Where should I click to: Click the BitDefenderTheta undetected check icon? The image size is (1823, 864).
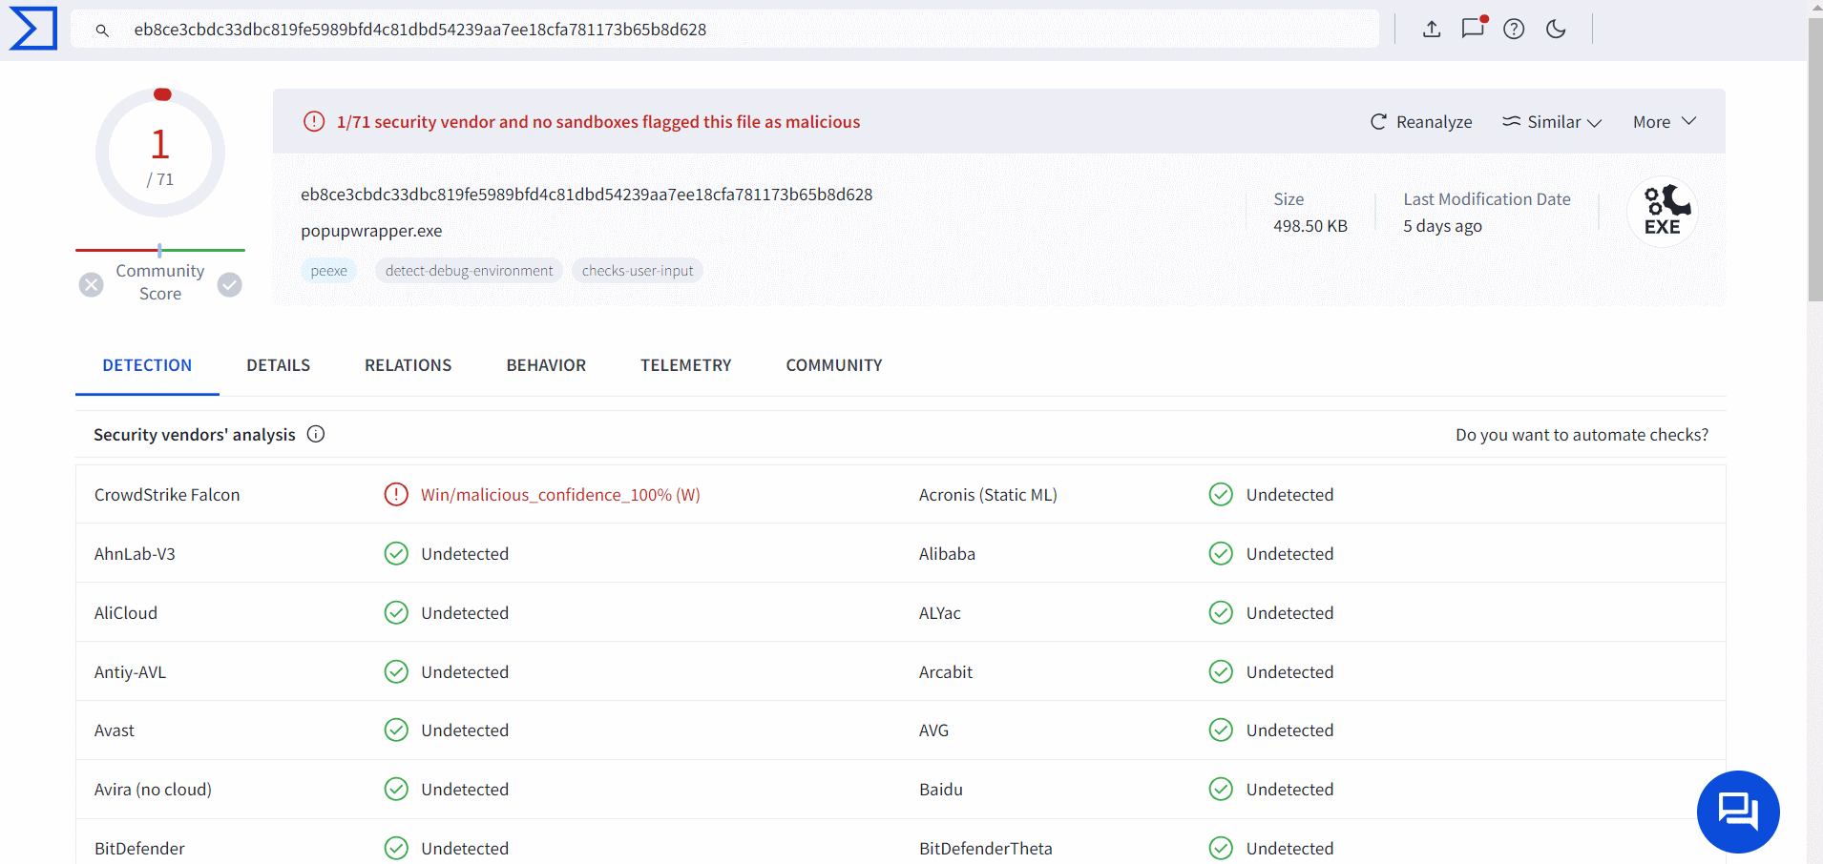point(1221,848)
